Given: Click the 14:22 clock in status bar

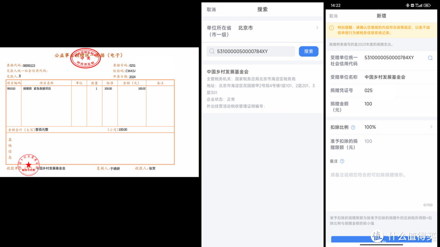Looking at the screenshot, I should pyautogui.click(x=335, y=5).
